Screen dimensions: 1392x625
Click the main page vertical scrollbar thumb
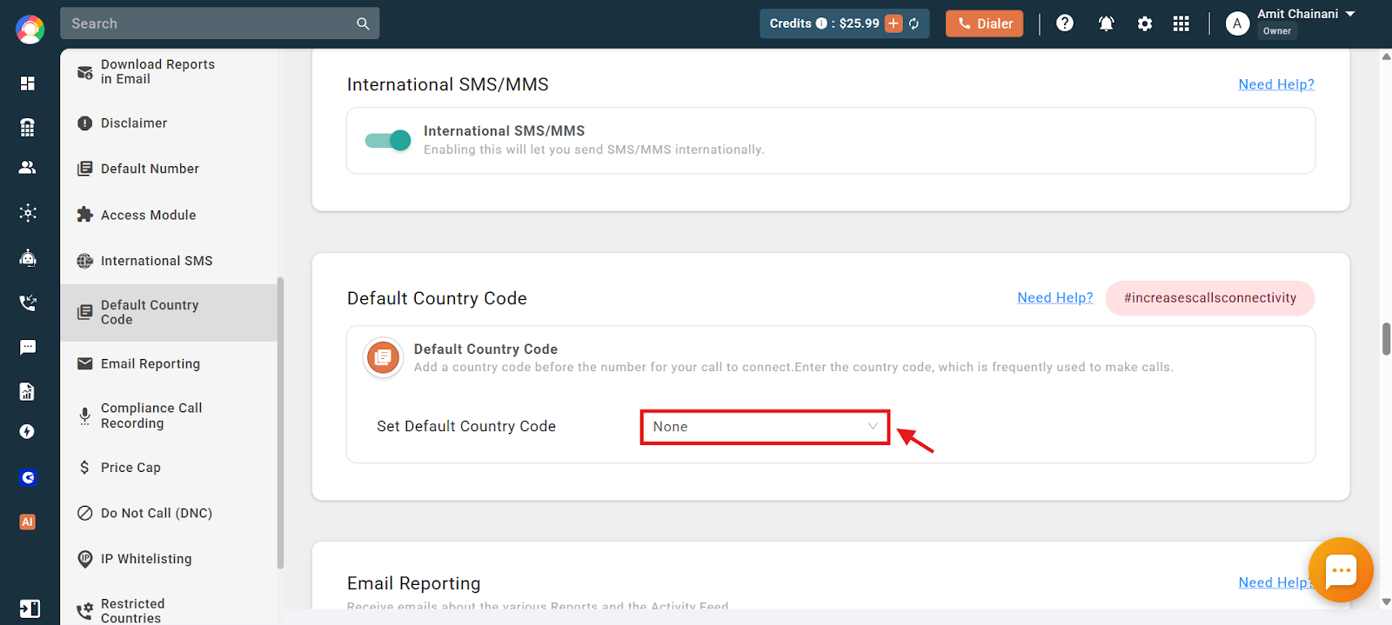click(x=1386, y=339)
